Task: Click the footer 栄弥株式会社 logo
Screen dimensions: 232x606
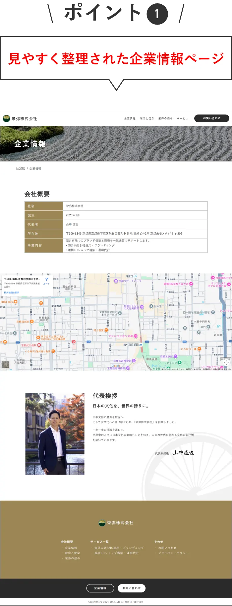Action: (116, 523)
